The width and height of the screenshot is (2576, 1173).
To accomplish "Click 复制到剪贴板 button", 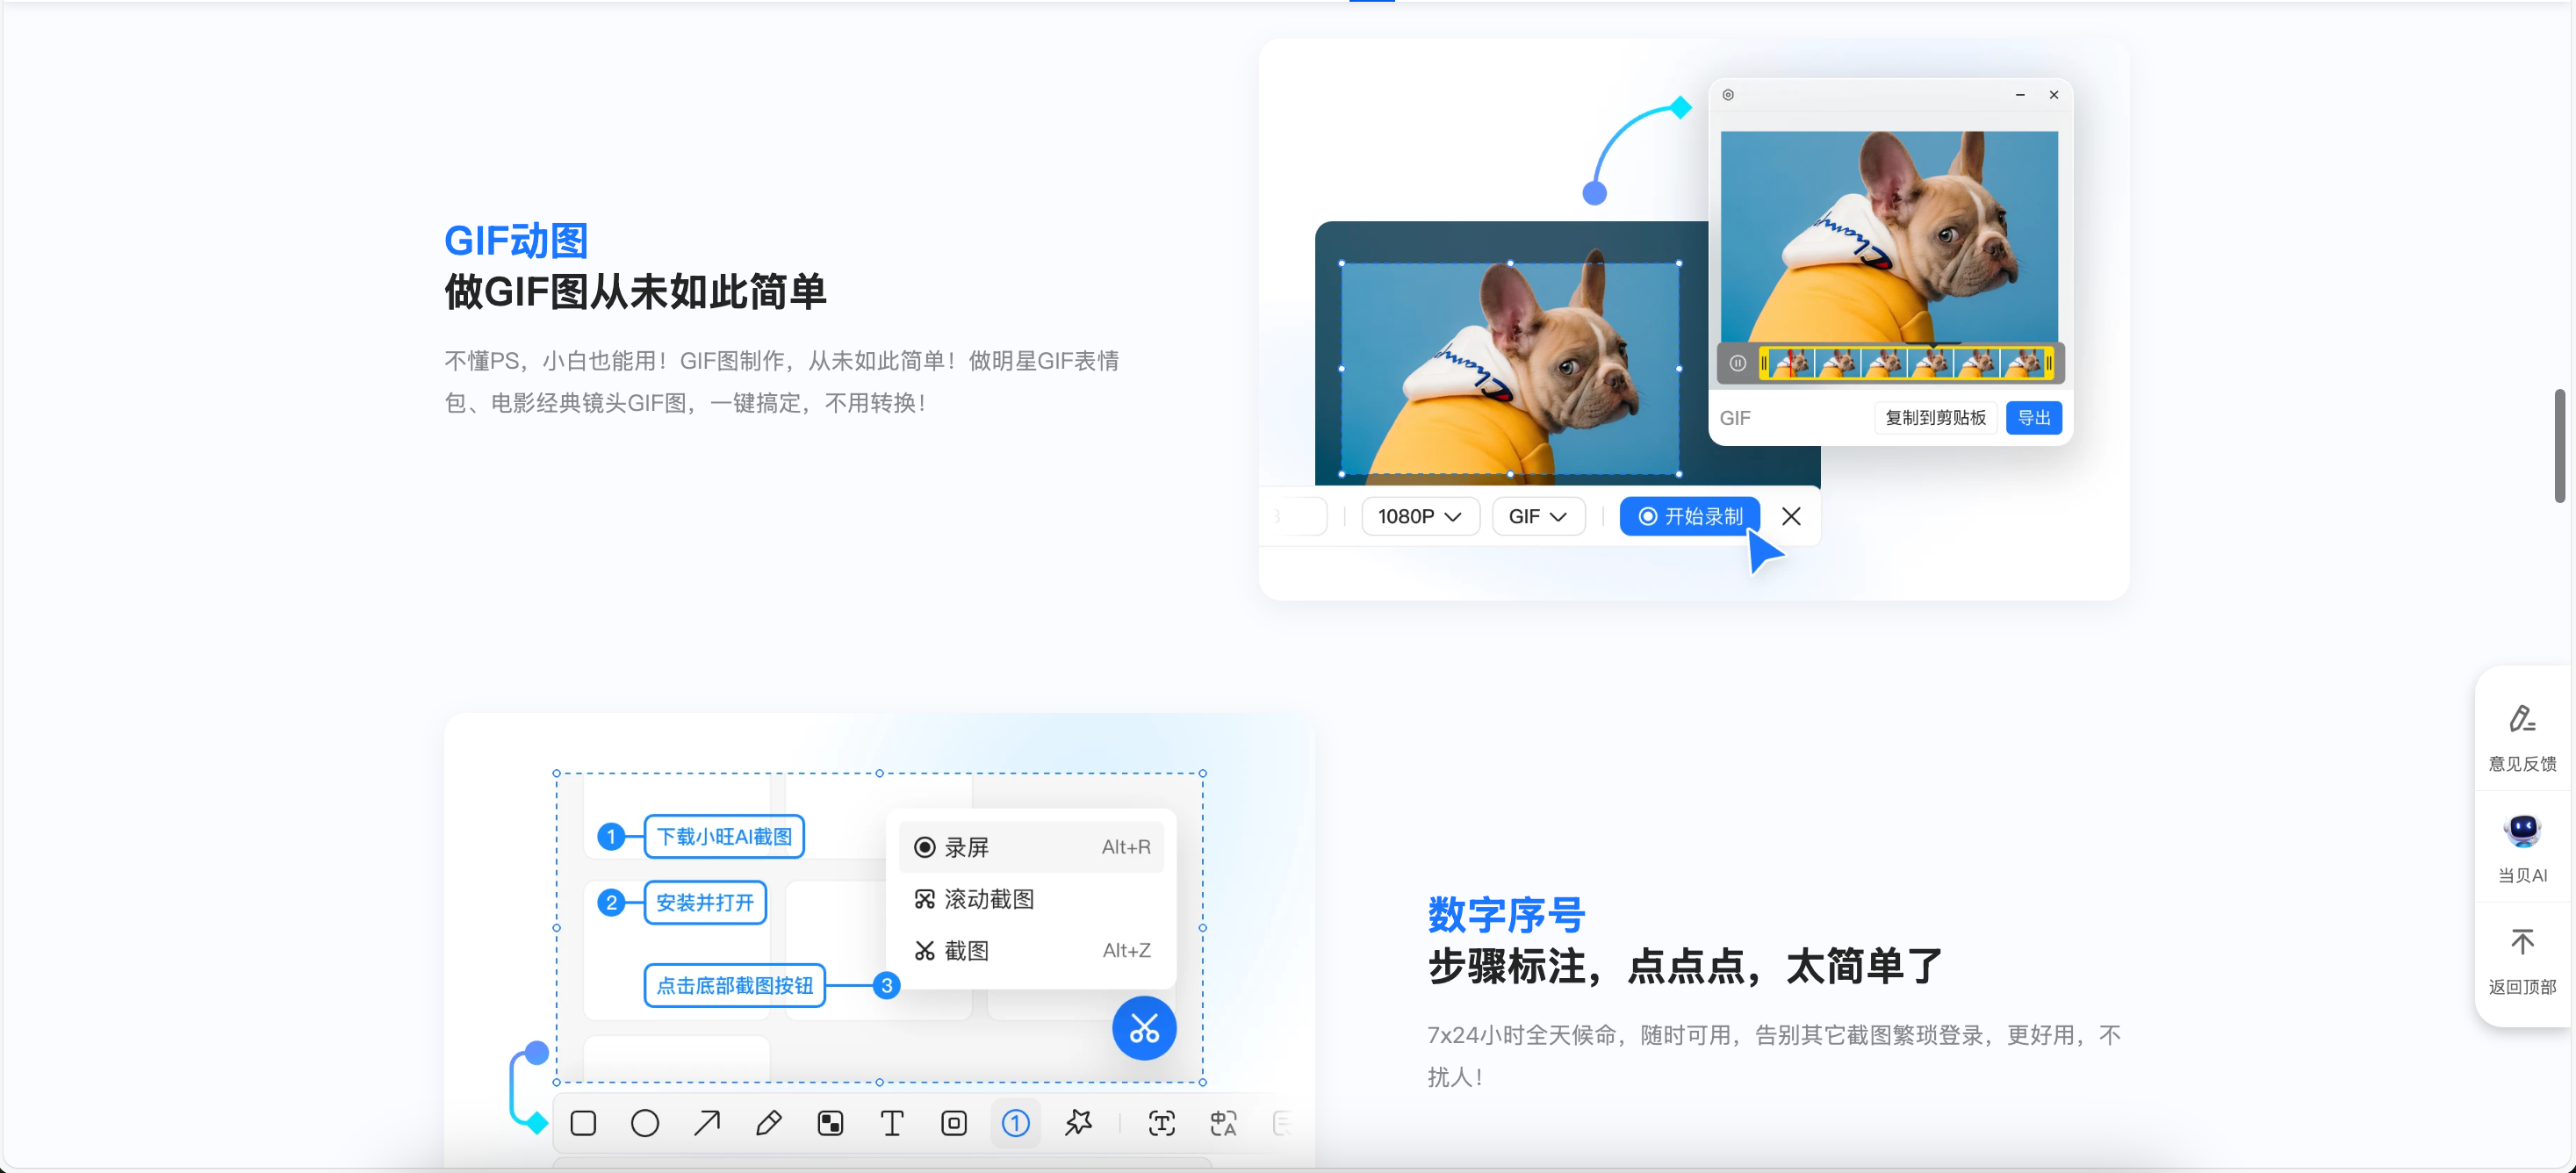I will (x=1935, y=418).
